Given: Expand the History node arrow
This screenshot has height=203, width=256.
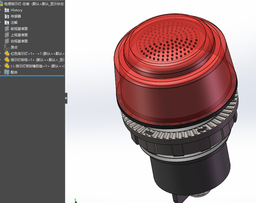Looking at the screenshot, I should 1,10.
